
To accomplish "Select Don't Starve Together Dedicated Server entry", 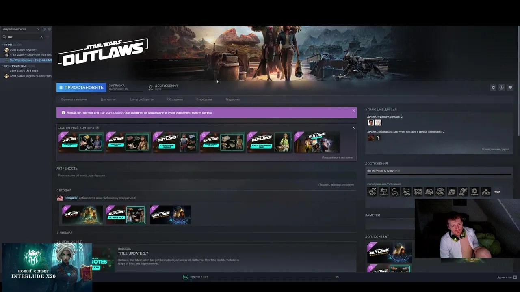I will click(28, 76).
